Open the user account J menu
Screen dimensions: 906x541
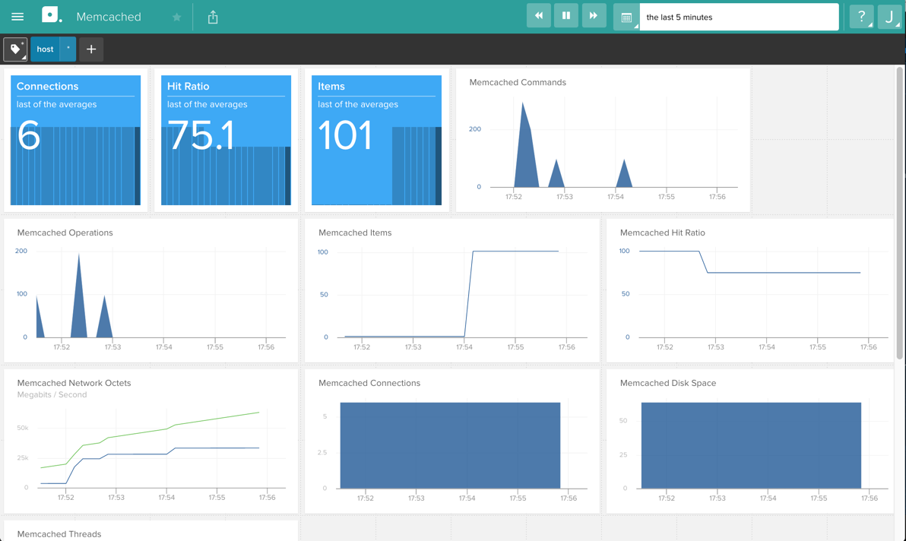point(889,17)
